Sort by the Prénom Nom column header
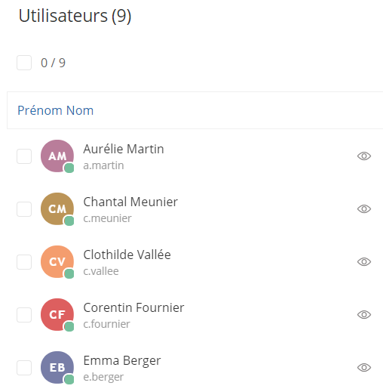383x392 pixels. [x=56, y=110]
